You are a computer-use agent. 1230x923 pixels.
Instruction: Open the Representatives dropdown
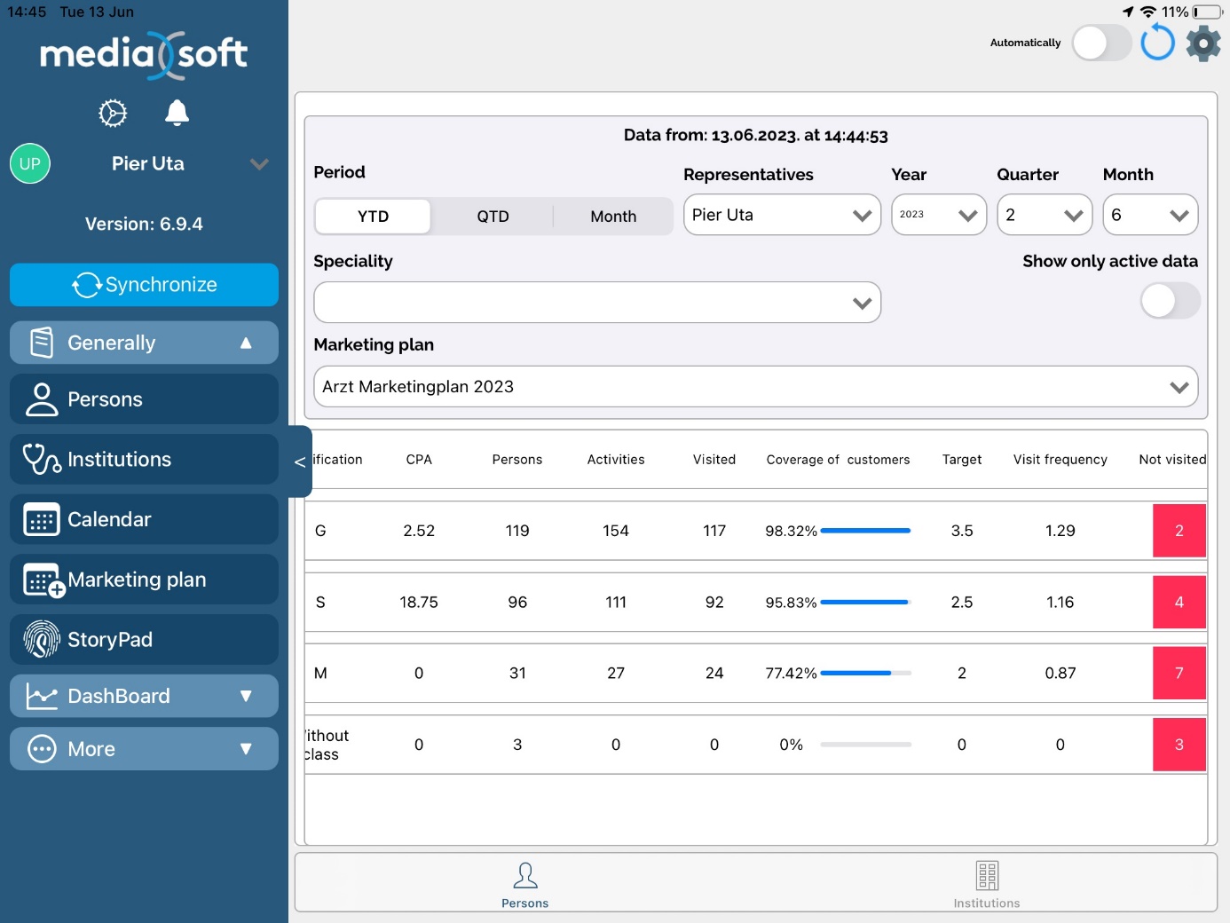(781, 215)
